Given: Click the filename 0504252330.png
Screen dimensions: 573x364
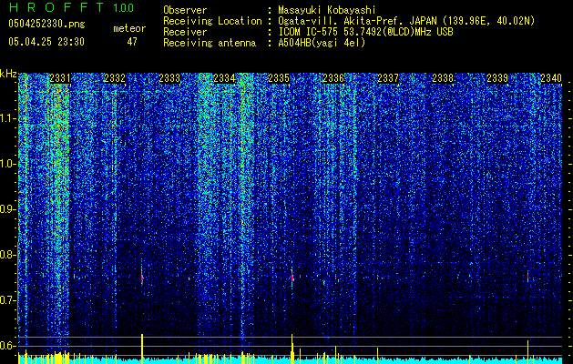Looking at the screenshot, I should coord(46,24).
